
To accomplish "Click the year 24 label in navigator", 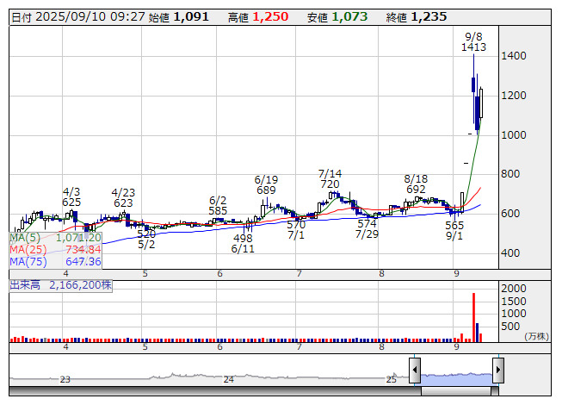I will [x=229, y=379].
